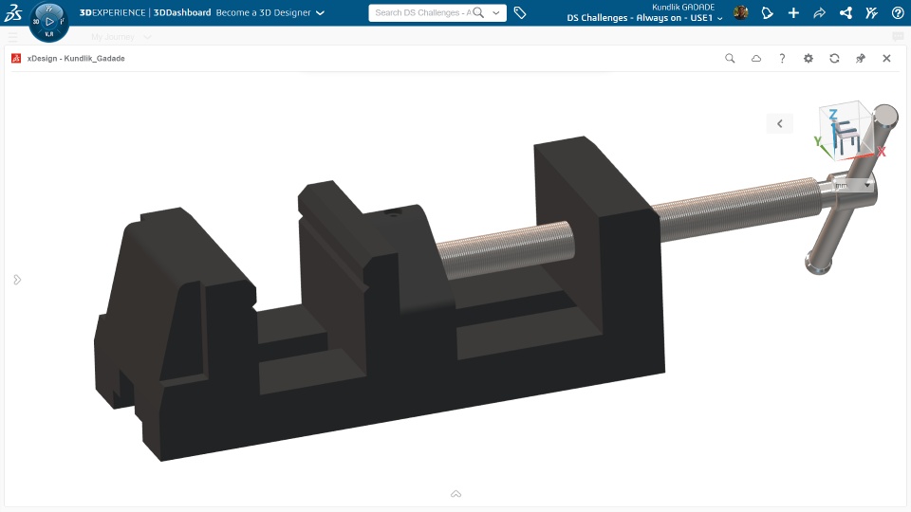
Task: Open the communities people icon in top bar
Action: (x=871, y=12)
